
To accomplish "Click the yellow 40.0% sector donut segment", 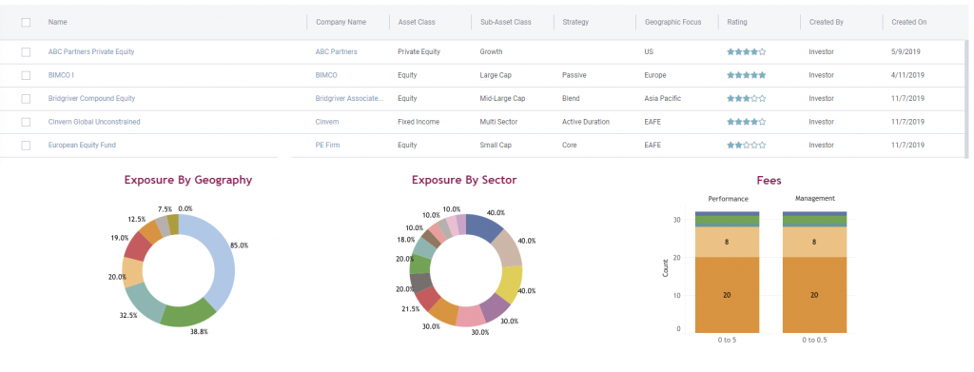I will point(510,284).
